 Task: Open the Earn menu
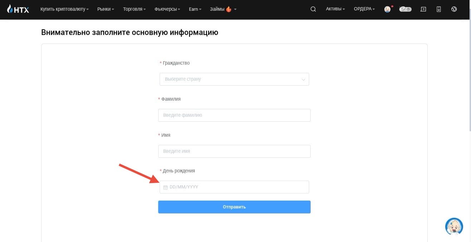(195, 9)
